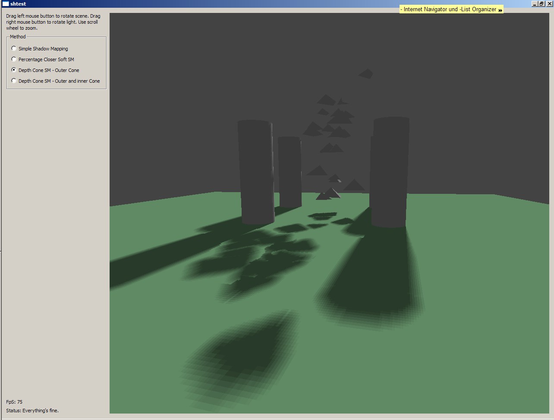The height and width of the screenshot is (420, 554).
Task: Click the Internet Navigator und -List Organizer label
Action: coord(450,9)
